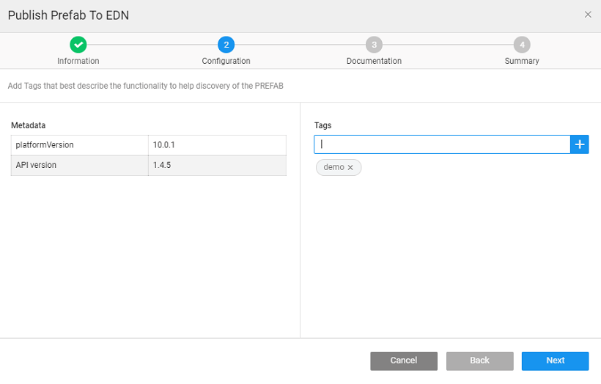This screenshot has height=384, width=601.
Task: Go to step 4 Summary circle
Action: point(522,45)
